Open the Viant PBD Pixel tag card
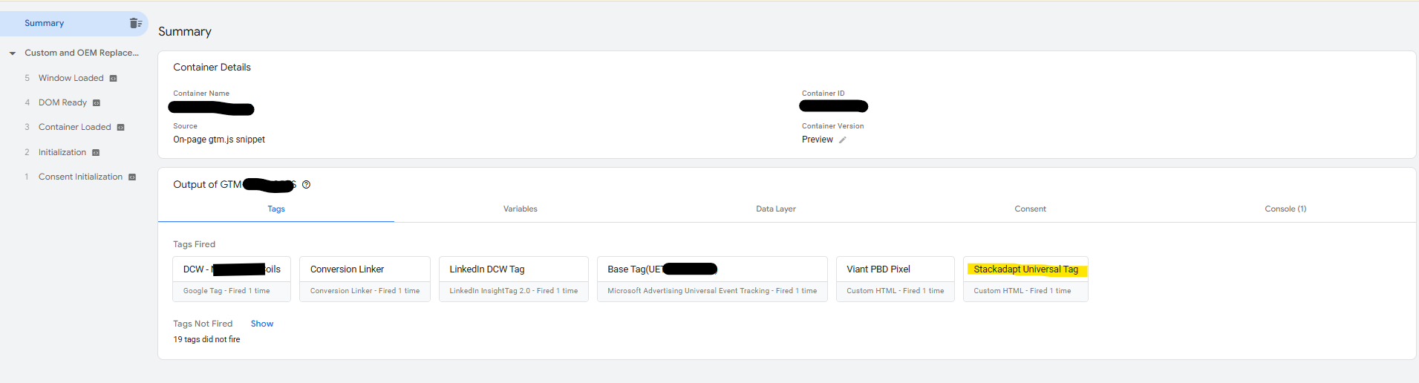1419x383 pixels. (x=896, y=279)
